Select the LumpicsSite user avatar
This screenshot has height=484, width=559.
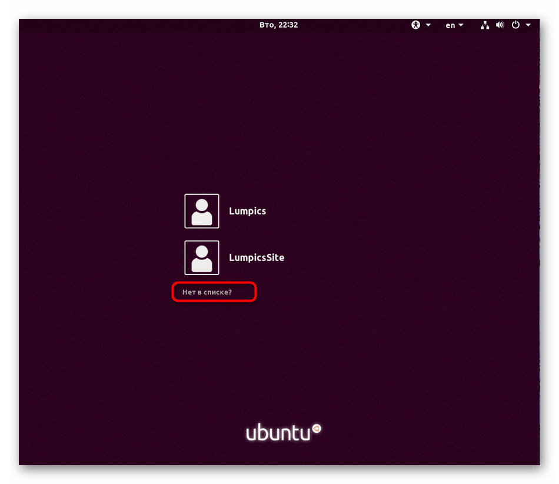pyautogui.click(x=202, y=258)
